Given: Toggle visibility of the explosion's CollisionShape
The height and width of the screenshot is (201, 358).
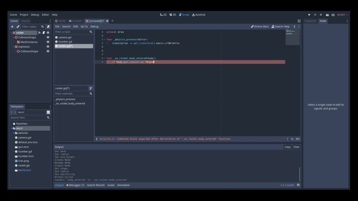Looking at the screenshot, I should 48,51.
